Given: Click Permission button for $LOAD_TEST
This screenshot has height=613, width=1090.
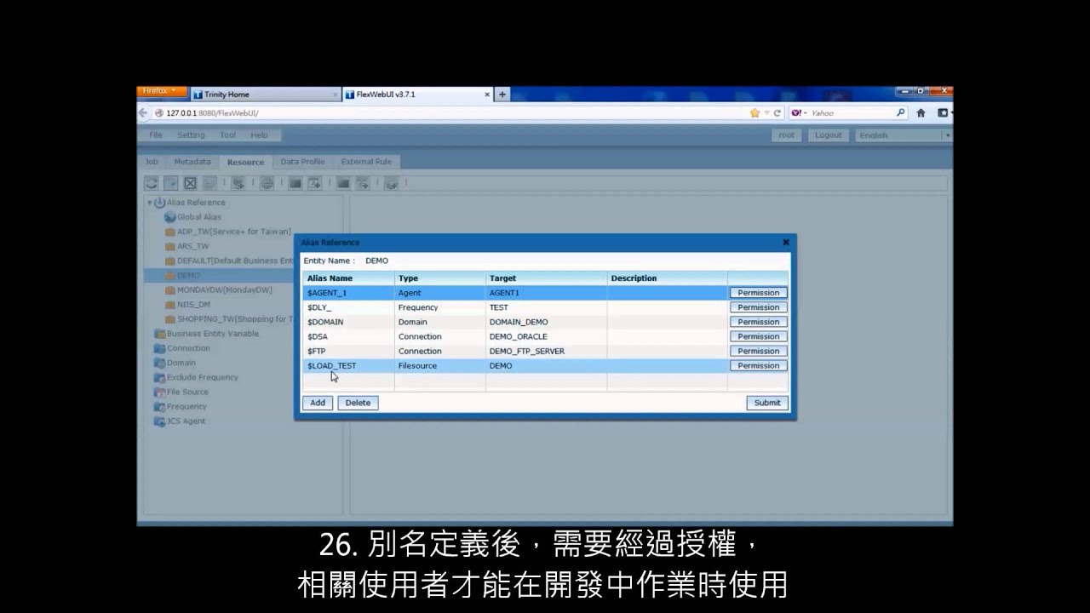Looking at the screenshot, I should (x=758, y=365).
